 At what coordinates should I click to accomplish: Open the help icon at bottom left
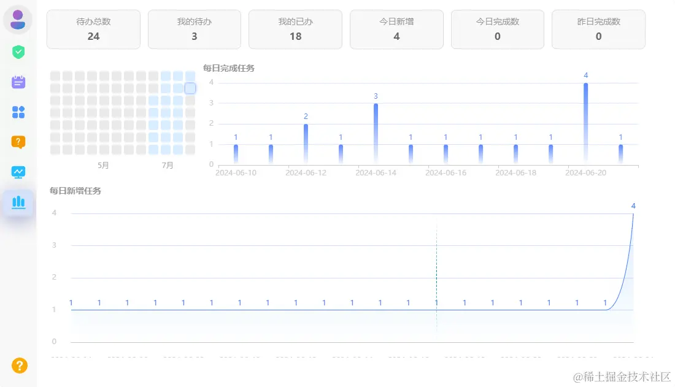pos(18,365)
